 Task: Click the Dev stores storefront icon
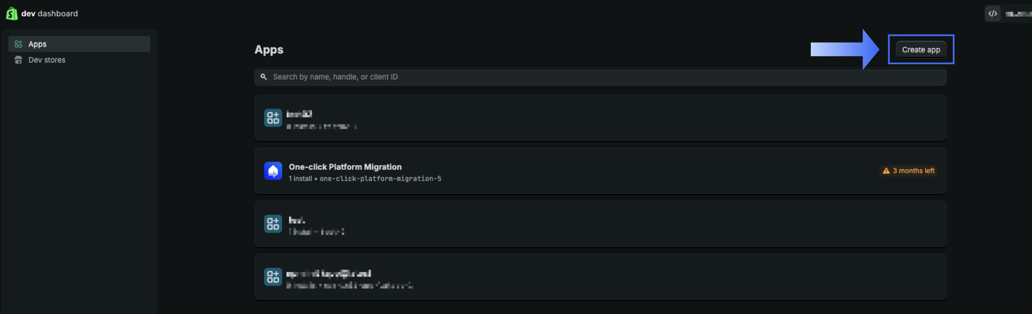tap(18, 60)
